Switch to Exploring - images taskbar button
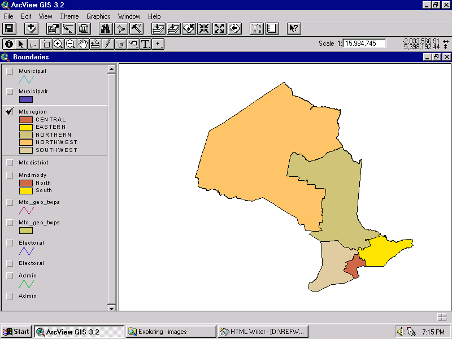 tap(171, 332)
